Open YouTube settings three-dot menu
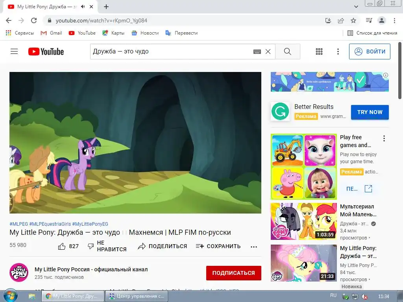Viewport: 403px width, 302px height. tap(338, 52)
